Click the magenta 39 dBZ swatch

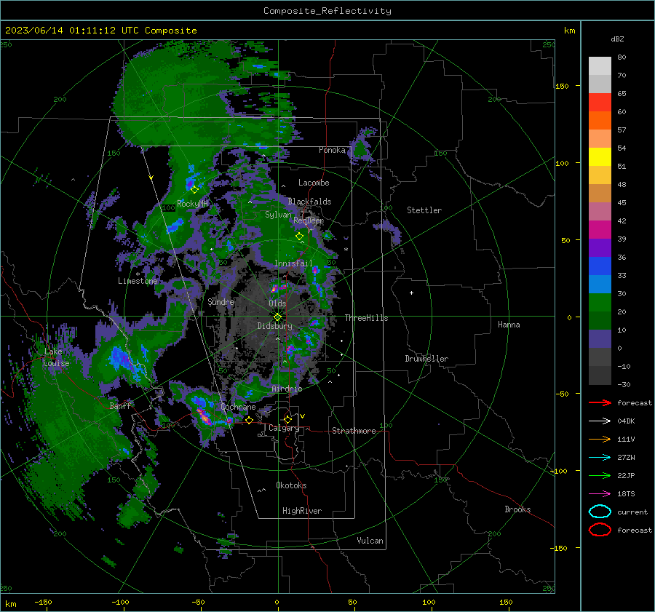[x=600, y=229]
